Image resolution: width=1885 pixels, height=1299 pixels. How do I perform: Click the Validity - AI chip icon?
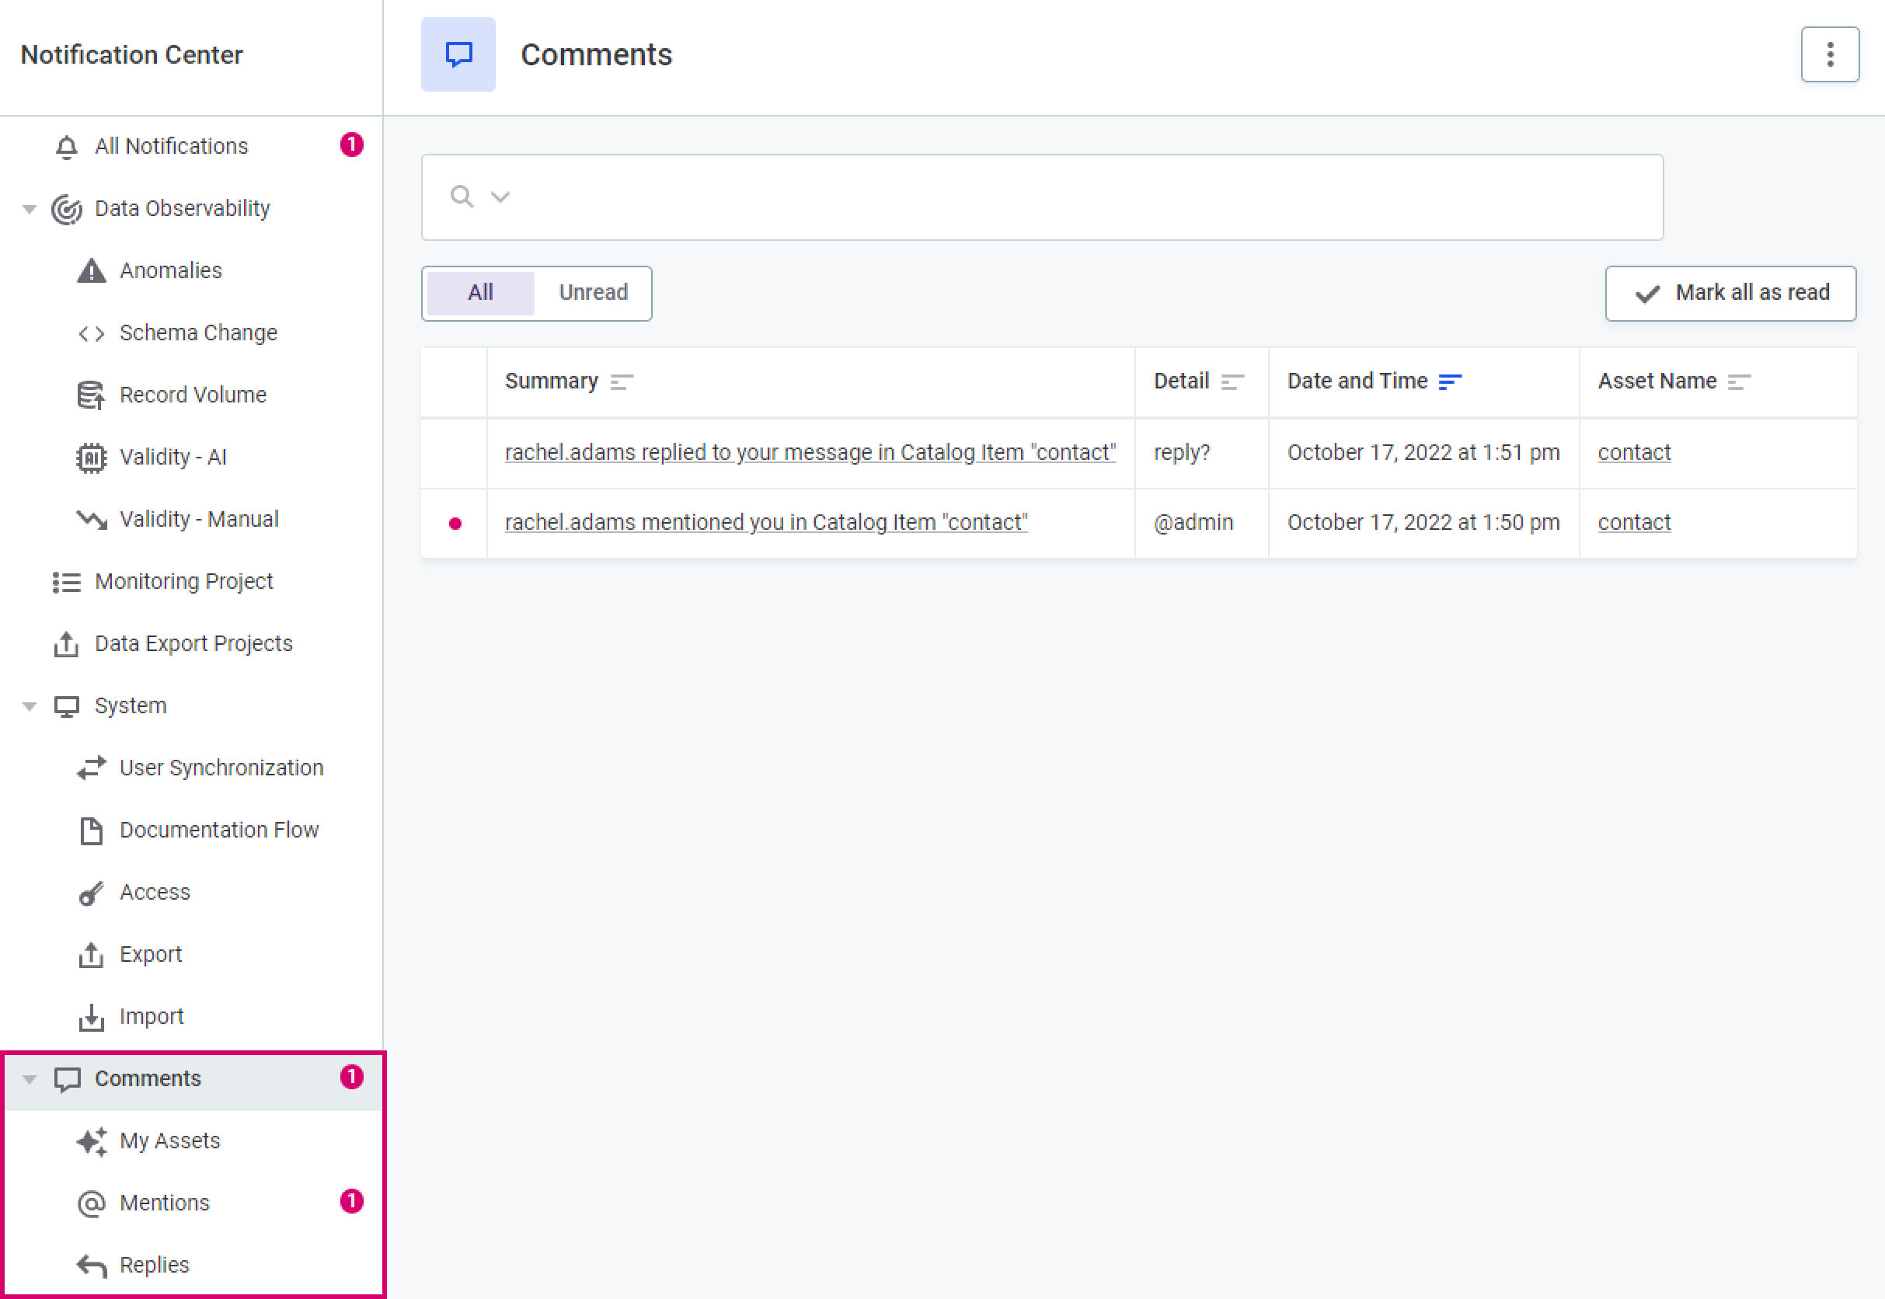tap(91, 458)
